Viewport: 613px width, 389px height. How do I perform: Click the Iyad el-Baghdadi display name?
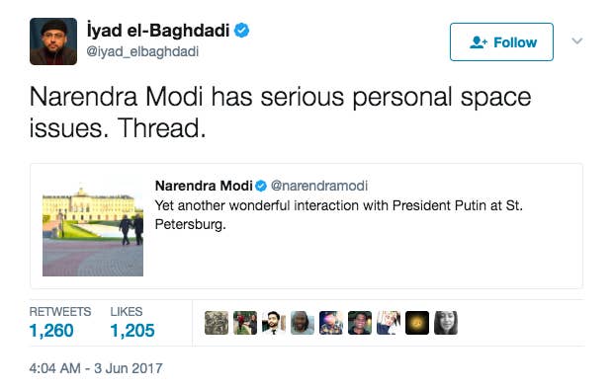158,30
